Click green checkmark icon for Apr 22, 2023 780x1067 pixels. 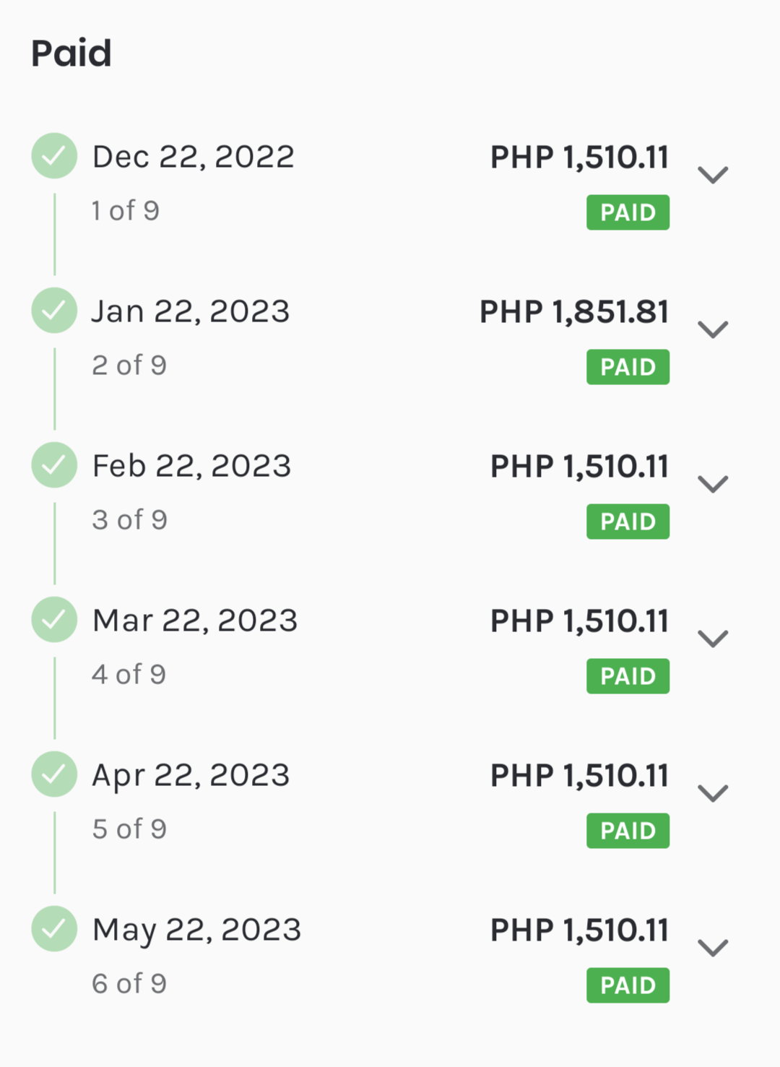[54, 774]
